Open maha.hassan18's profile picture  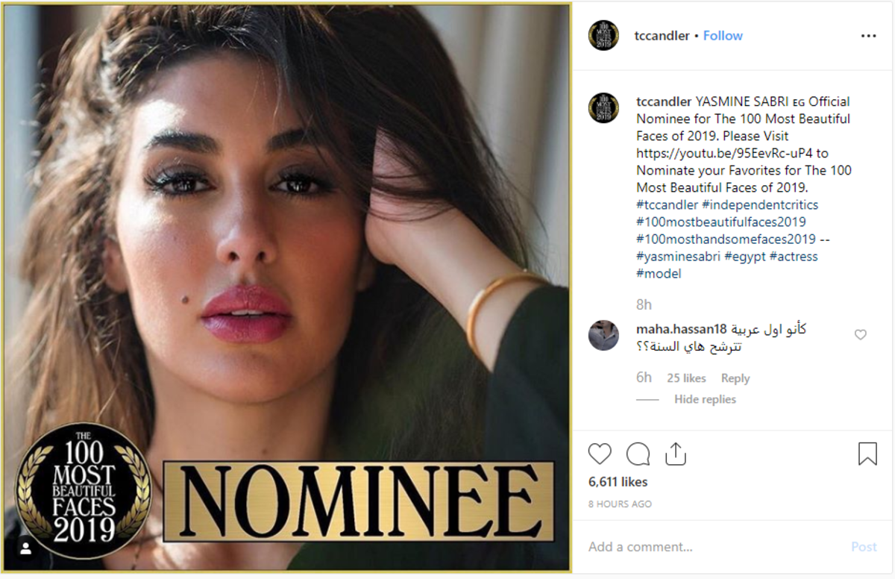(x=603, y=336)
